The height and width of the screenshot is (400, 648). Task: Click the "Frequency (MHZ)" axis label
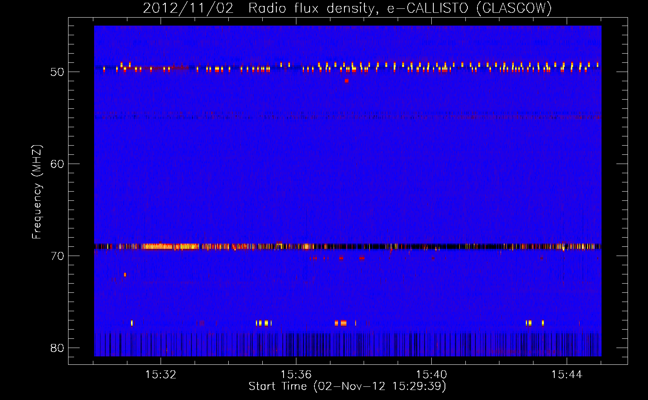tap(36, 192)
